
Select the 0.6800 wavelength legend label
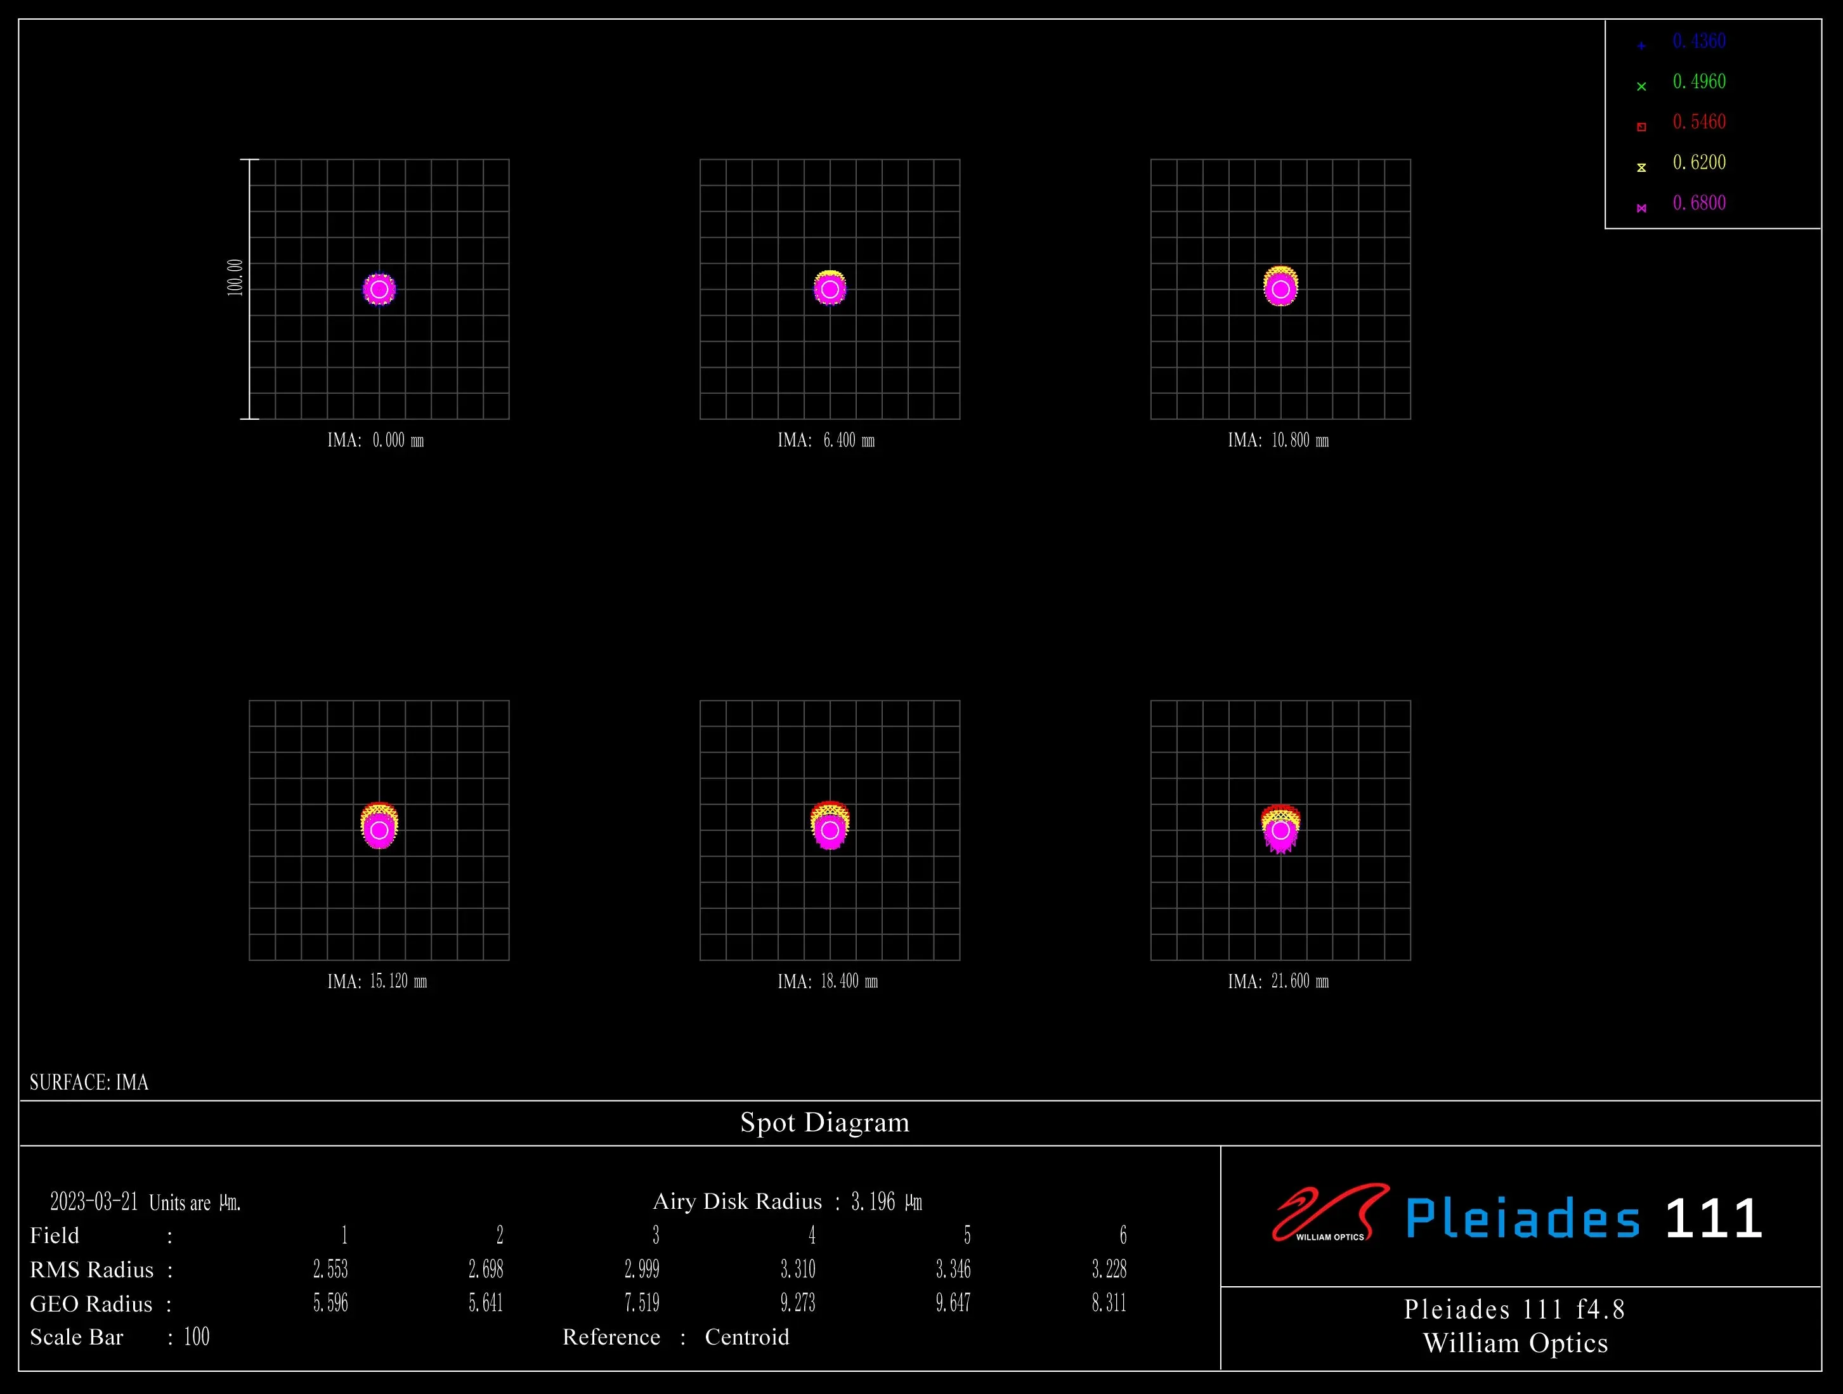pos(1699,202)
